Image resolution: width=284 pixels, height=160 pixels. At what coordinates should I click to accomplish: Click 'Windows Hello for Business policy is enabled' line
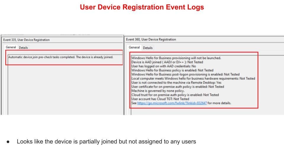pyautogui.click(x=172, y=70)
